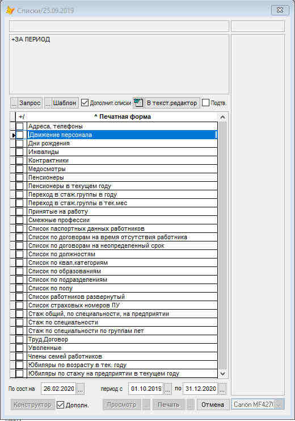295x421 pixels.
Task: Sort by 'Печатная форма' column header
Action: coord(123,117)
